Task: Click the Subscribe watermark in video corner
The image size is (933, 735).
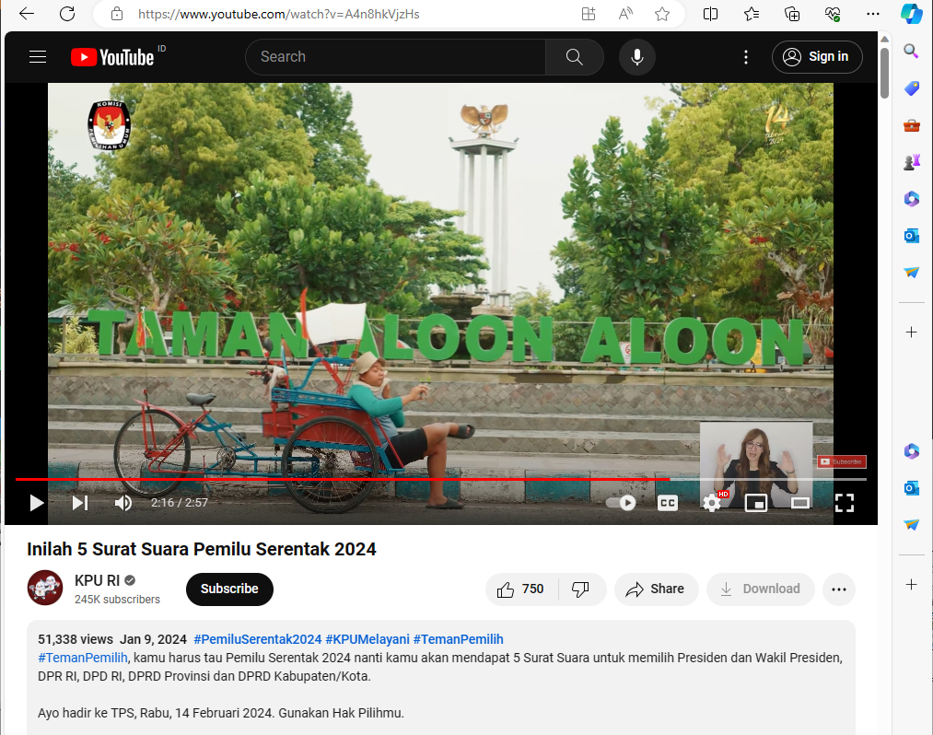Action: 842,461
